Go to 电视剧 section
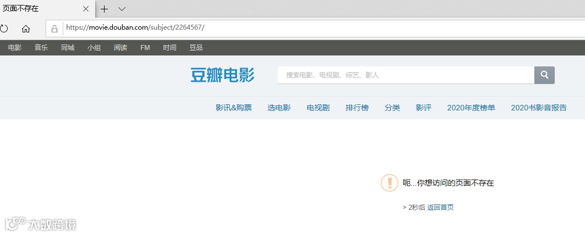The image size is (585, 235). coord(318,108)
